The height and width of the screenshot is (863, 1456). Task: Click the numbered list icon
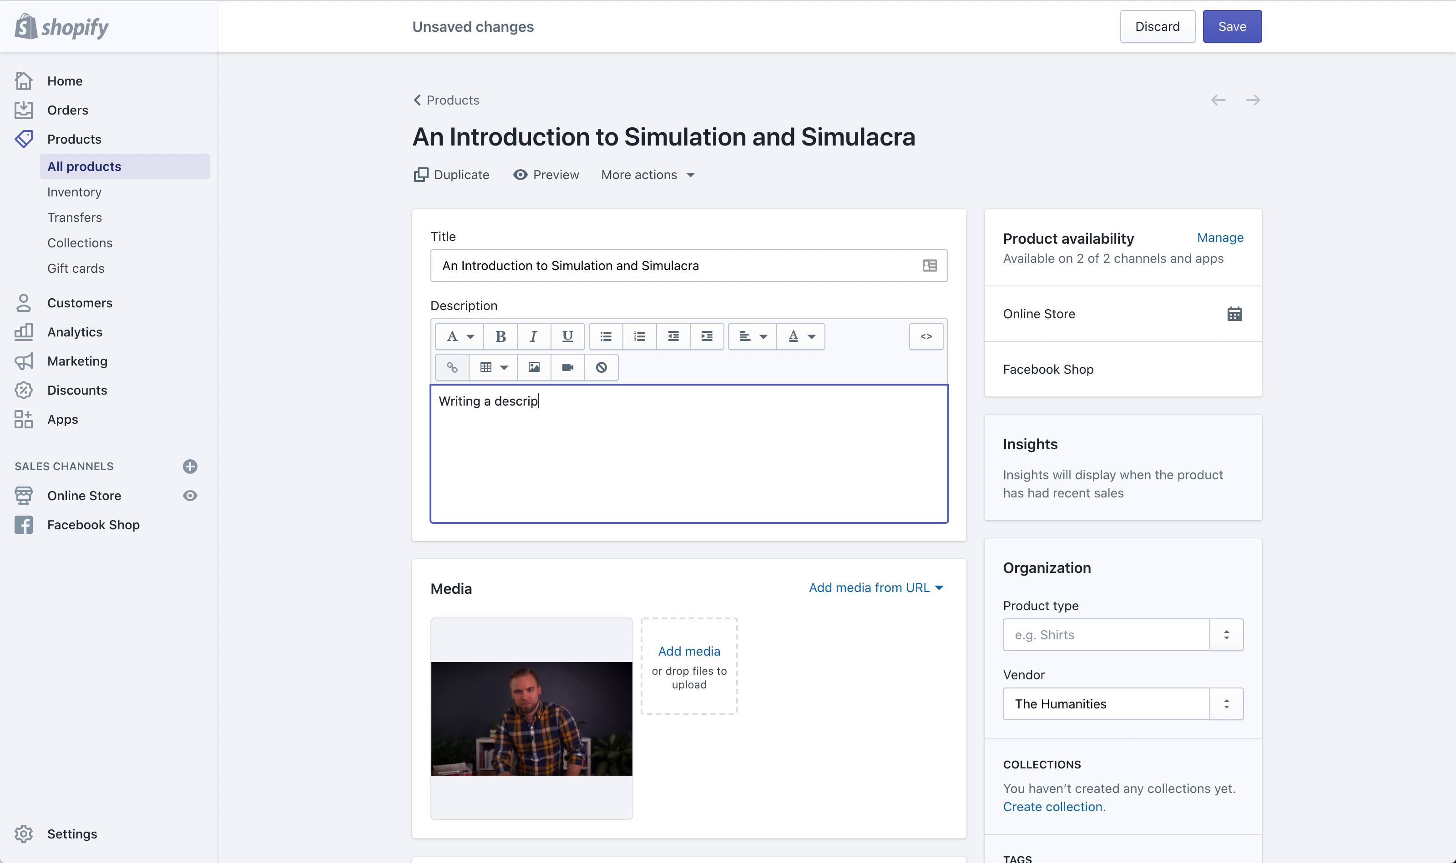pos(640,336)
